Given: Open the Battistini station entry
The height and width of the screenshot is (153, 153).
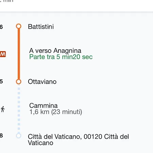Looking at the screenshot, I should (x=41, y=27).
